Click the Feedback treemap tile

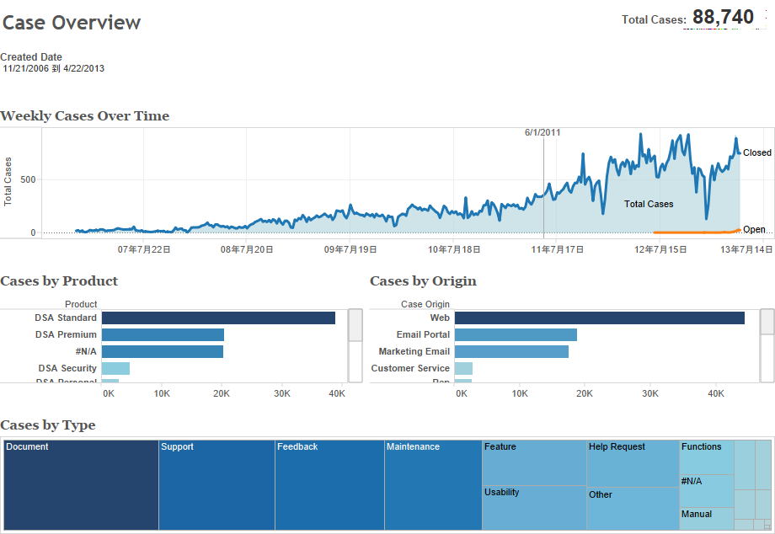[x=329, y=485]
